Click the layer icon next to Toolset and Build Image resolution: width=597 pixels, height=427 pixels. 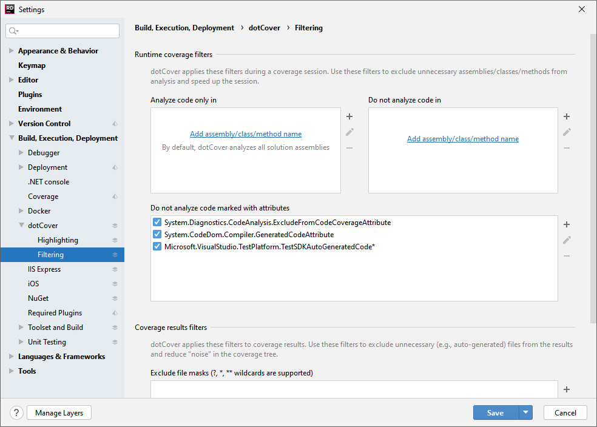pyautogui.click(x=115, y=328)
